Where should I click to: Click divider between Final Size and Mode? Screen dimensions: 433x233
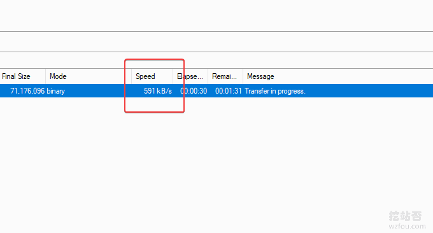(46, 76)
